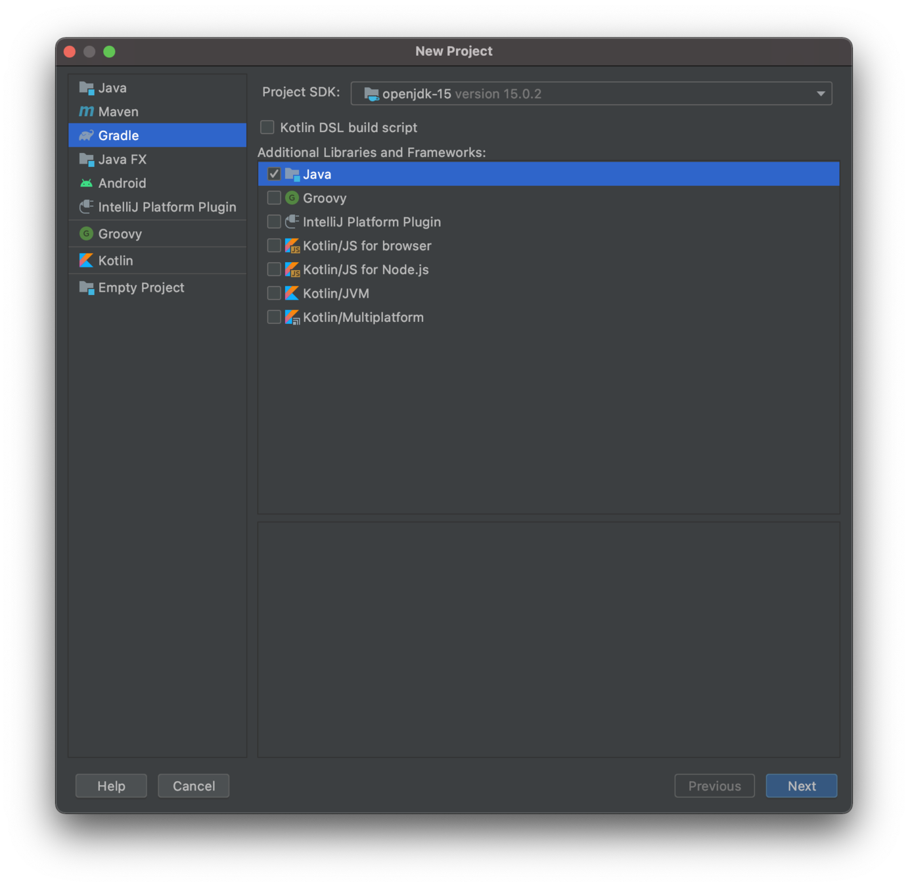Click the Kotlin/Multiplatform label text
This screenshot has width=908, height=887.
[363, 317]
